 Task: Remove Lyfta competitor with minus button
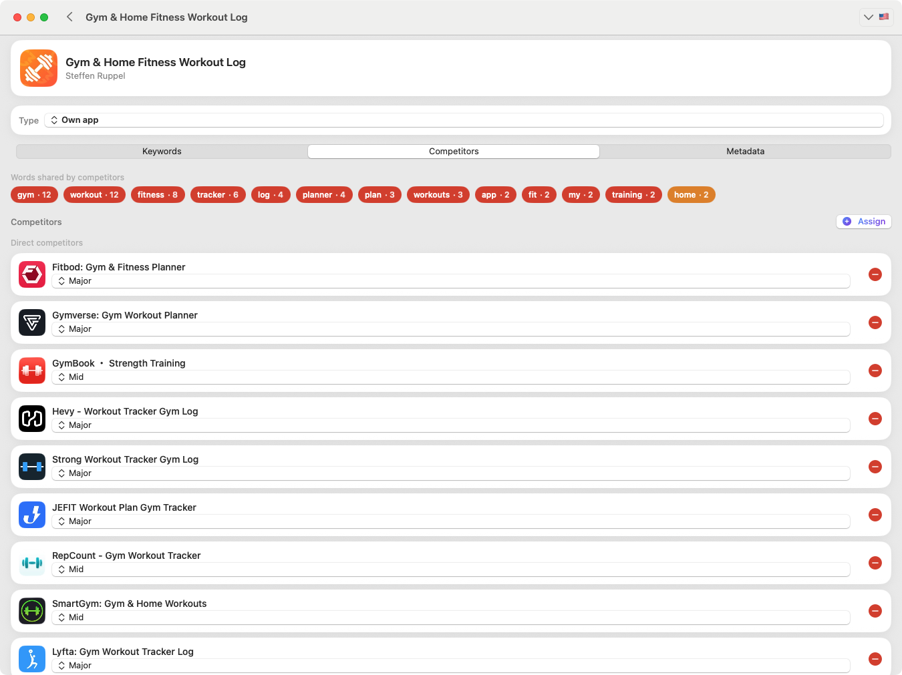[875, 659]
